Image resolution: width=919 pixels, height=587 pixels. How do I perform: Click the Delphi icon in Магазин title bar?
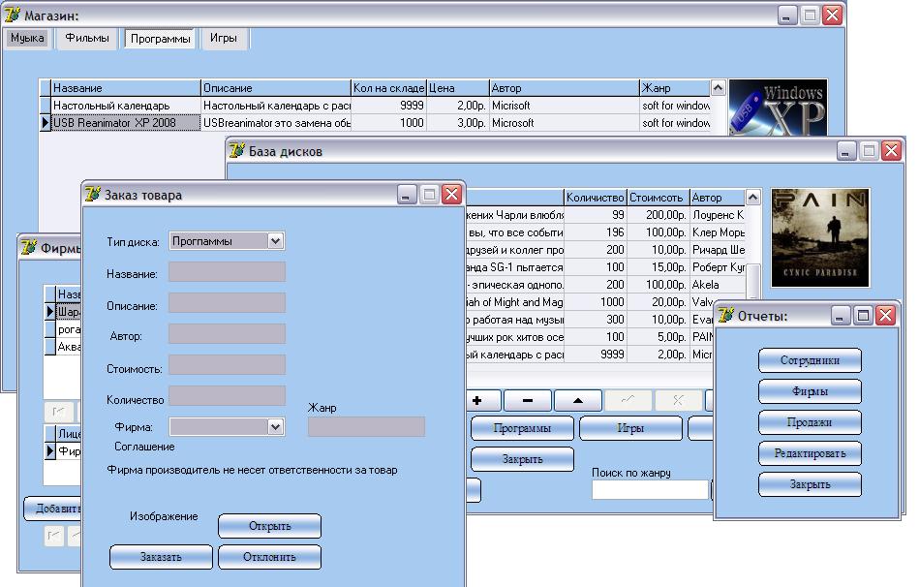[x=14, y=15]
